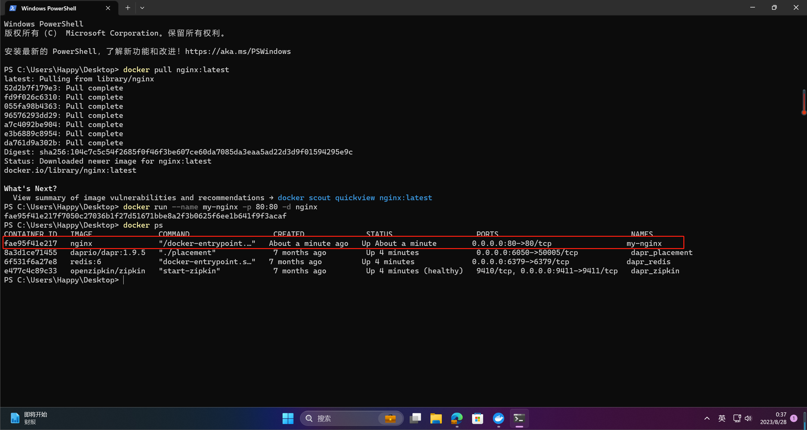Viewport: 807px width, 430px height.
Task: Click the full container hash fae95f41e217f7050c...
Action: (x=145, y=216)
